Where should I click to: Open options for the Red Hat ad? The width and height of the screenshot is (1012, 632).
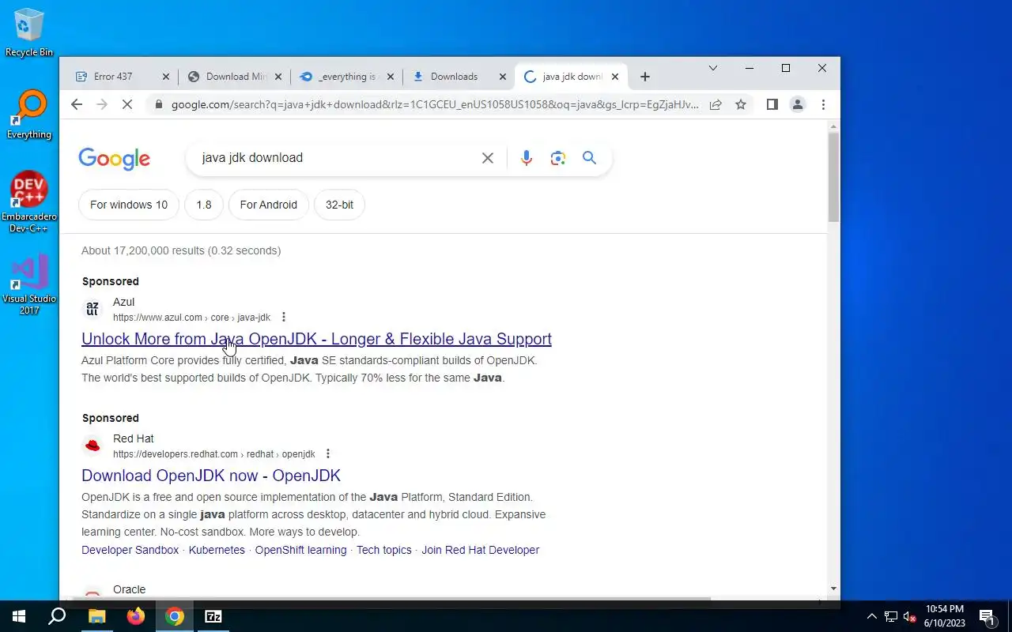click(328, 454)
